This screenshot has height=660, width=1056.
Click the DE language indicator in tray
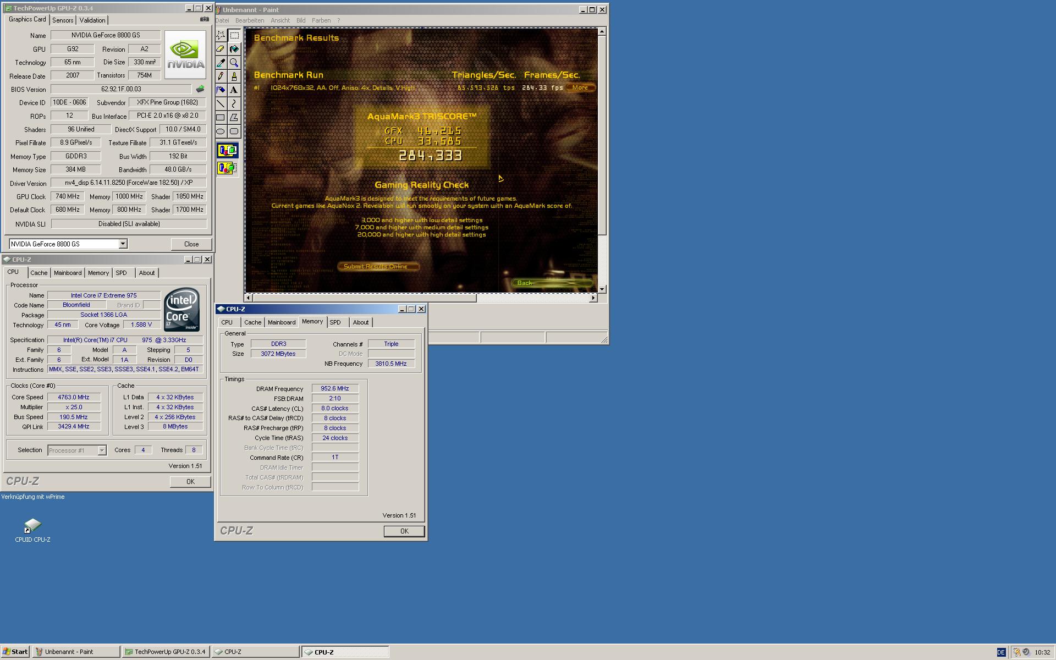(1001, 652)
